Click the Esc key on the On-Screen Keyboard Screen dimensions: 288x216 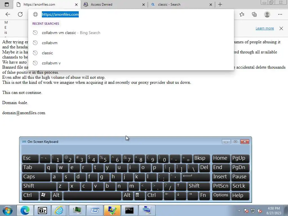(30, 159)
